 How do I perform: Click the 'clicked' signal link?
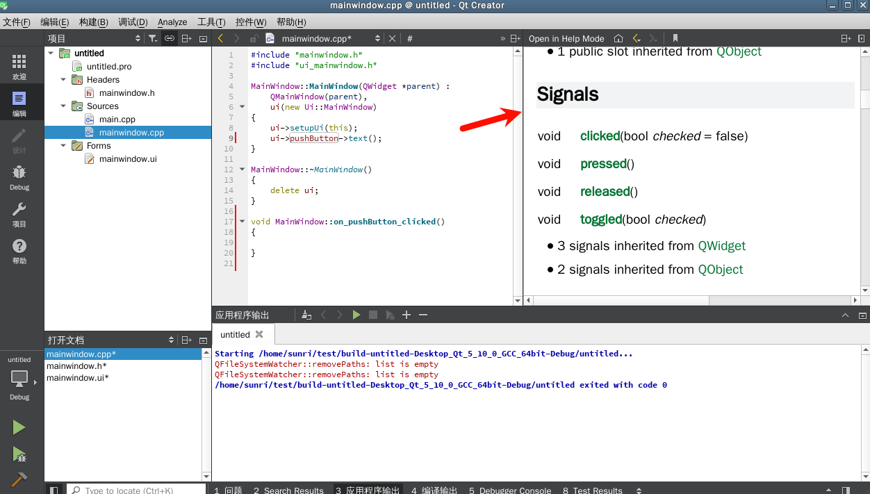pyautogui.click(x=600, y=136)
